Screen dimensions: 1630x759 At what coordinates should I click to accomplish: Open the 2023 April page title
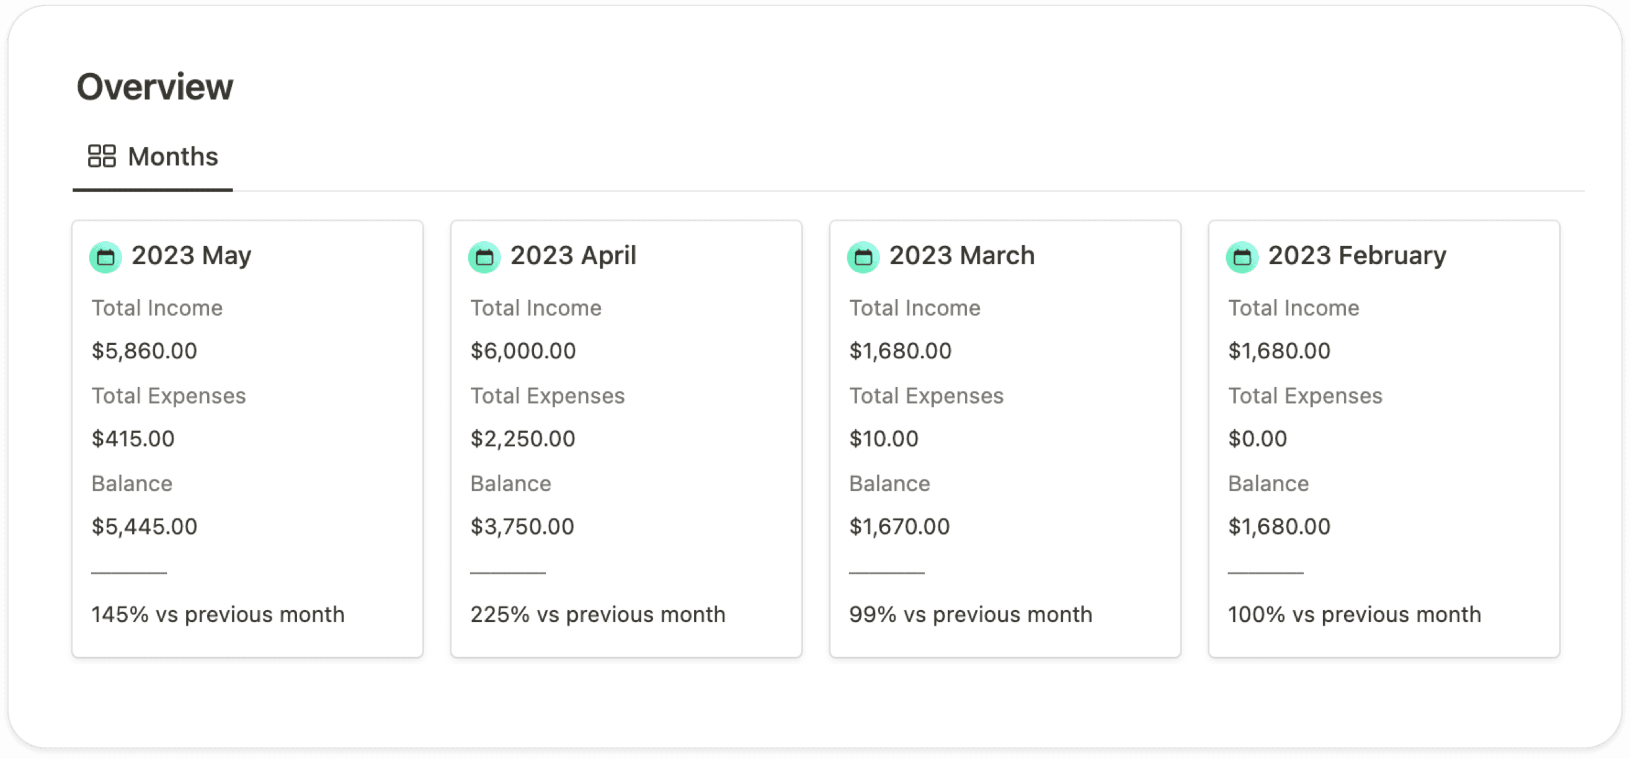pyautogui.click(x=572, y=255)
